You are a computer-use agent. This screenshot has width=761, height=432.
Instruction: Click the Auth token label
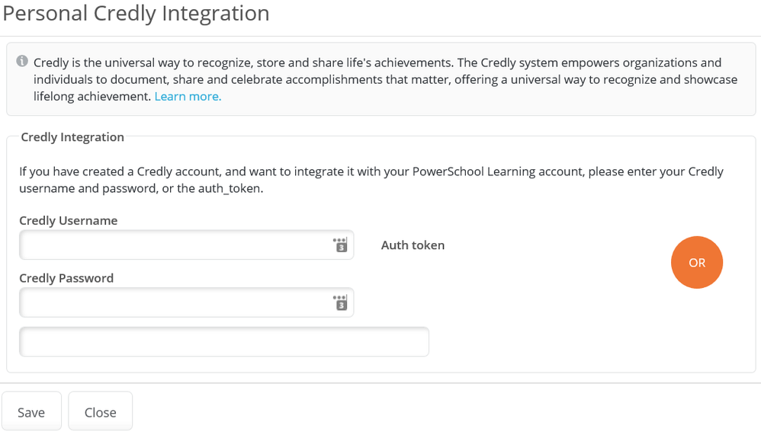tap(413, 245)
